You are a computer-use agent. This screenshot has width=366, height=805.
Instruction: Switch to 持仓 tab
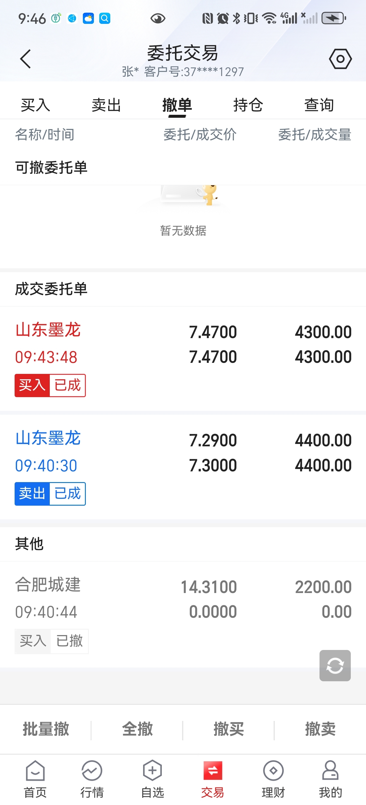point(248,105)
